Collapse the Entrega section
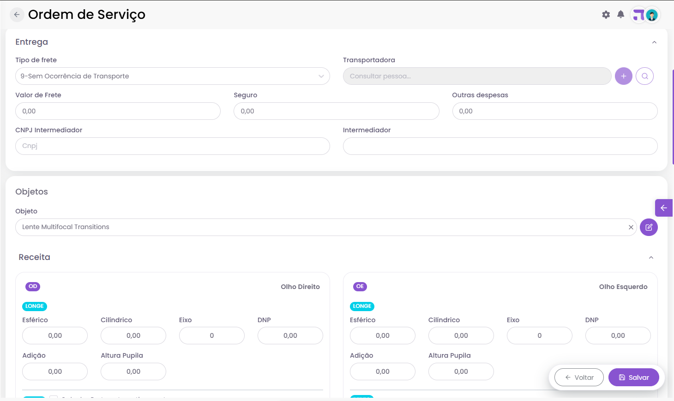The image size is (674, 401). pos(654,42)
